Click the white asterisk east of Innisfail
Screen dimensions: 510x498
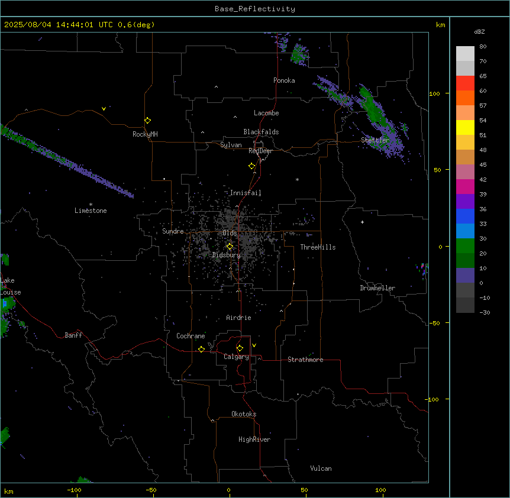pyautogui.click(x=297, y=179)
